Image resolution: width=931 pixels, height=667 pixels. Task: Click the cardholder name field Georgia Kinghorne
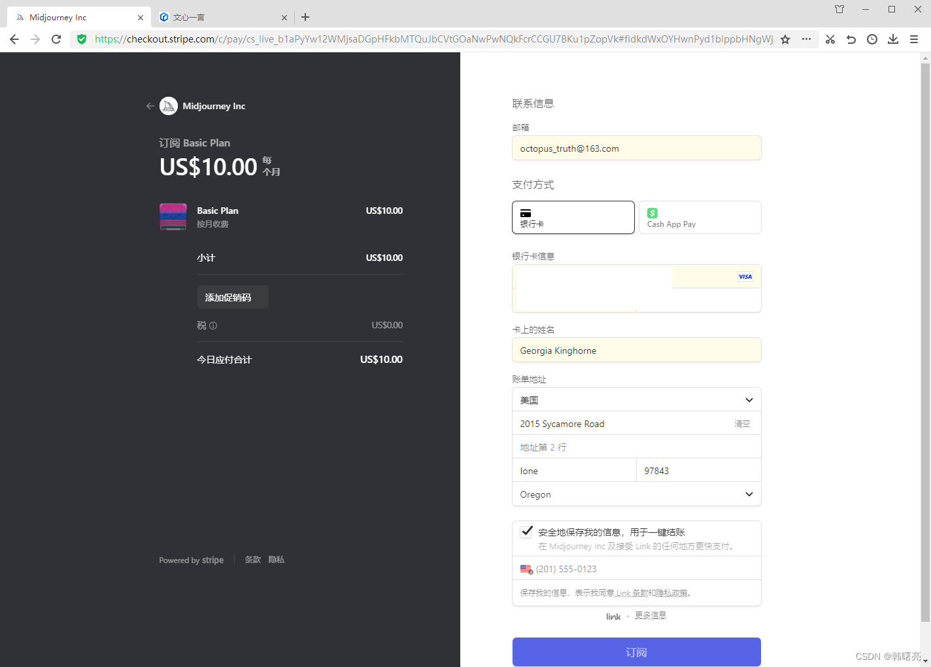(x=637, y=350)
